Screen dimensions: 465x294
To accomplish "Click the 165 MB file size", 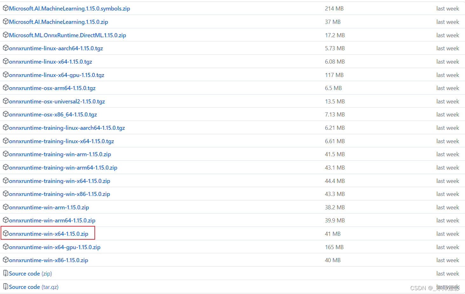I will 334,247.
